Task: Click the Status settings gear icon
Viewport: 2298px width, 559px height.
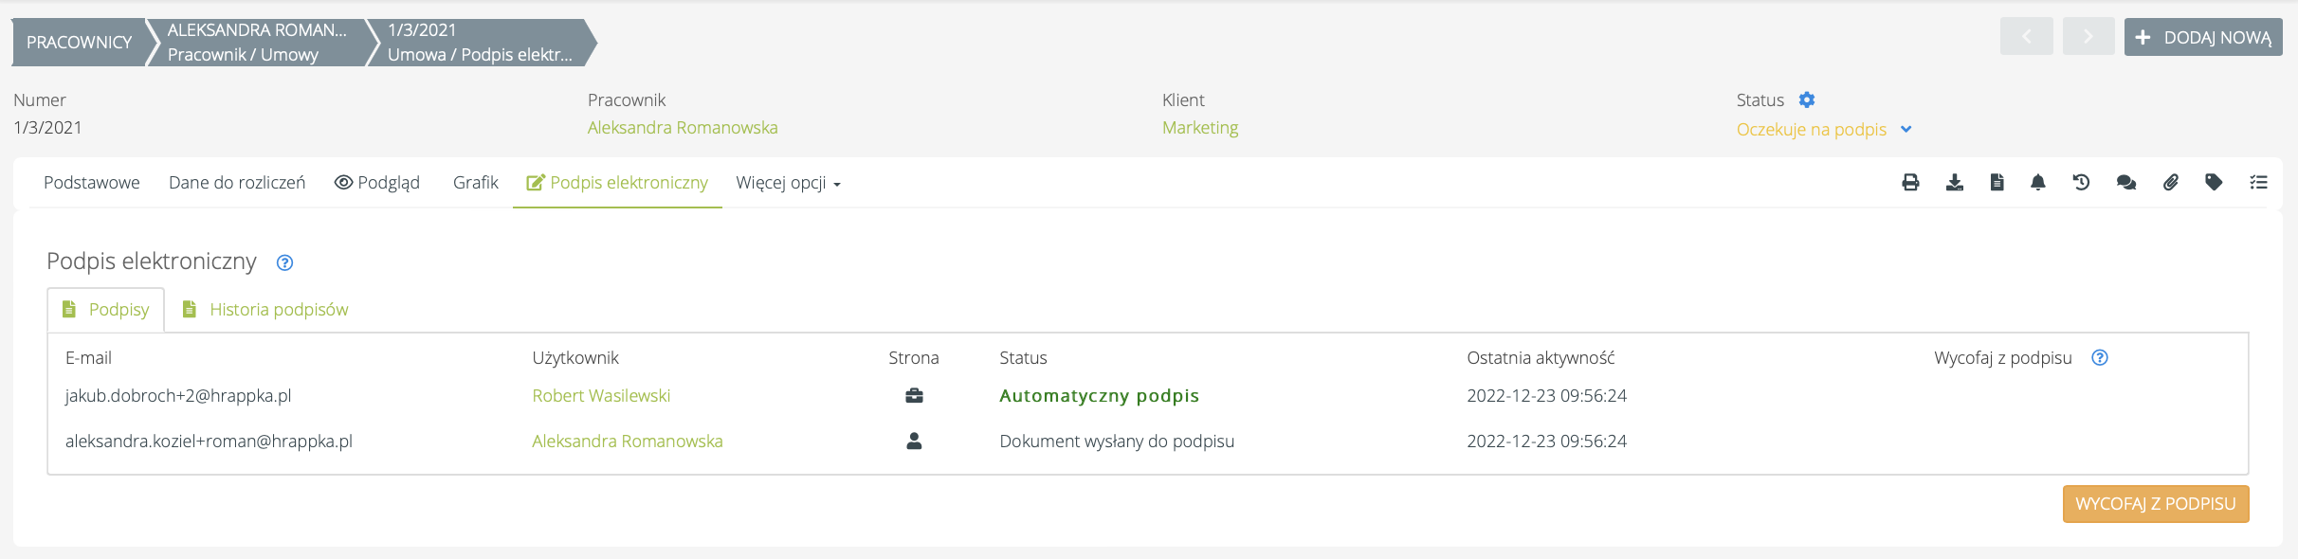Action: (x=1807, y=99)
